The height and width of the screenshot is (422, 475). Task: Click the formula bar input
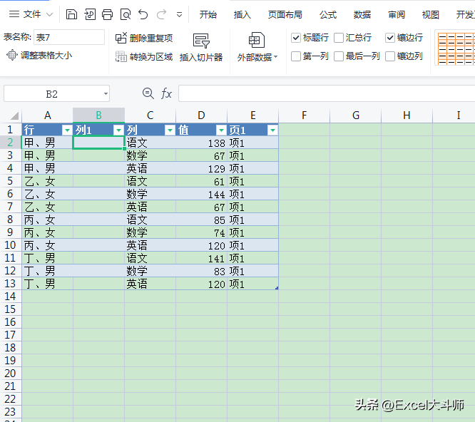point(327,93)
